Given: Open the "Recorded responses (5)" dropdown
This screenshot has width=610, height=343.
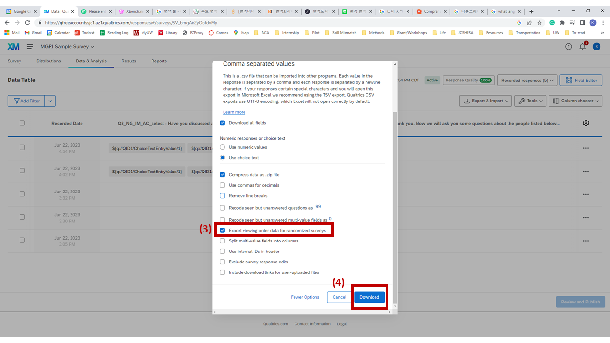Looking at the screenshot, I should [527, 80].
